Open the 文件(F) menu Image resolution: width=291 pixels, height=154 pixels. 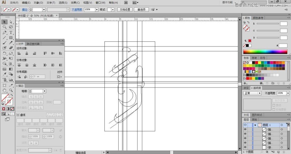14,3
